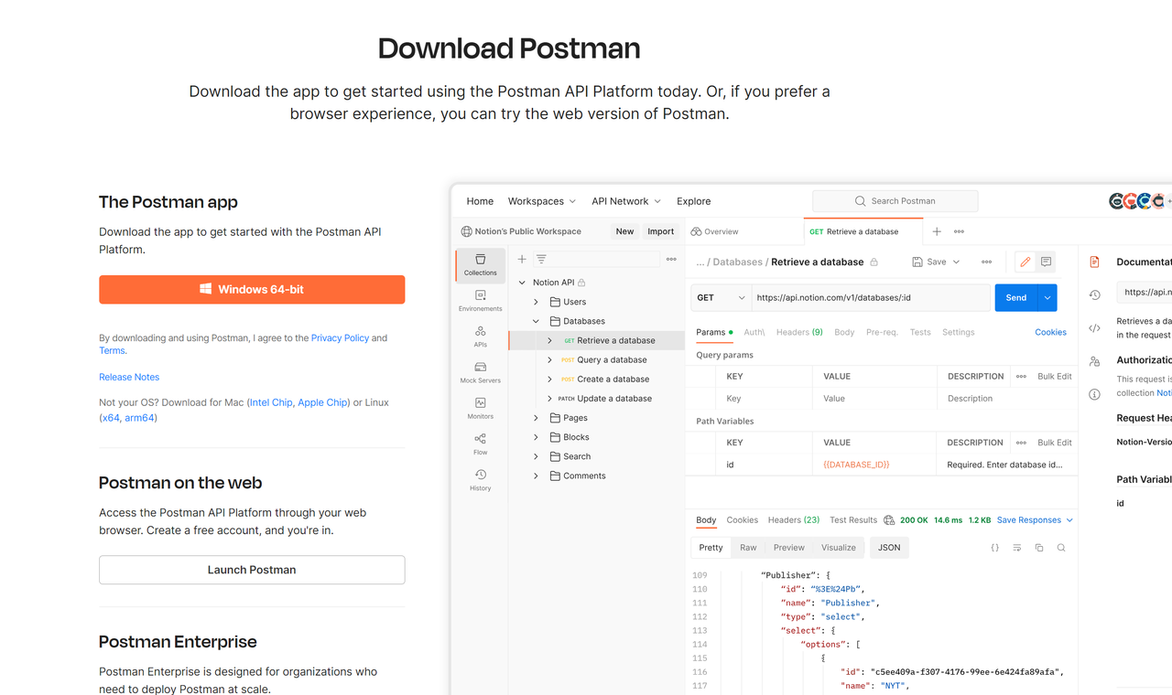This screenshot has width=1172, height=695.
Task: Go to the Home menu item
Action: (x=480, y=201)
